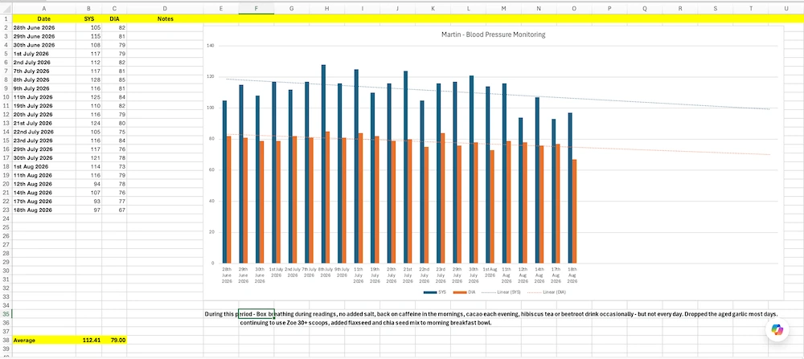Click DIA value 73 for 1st Aug

pos(114,166)
